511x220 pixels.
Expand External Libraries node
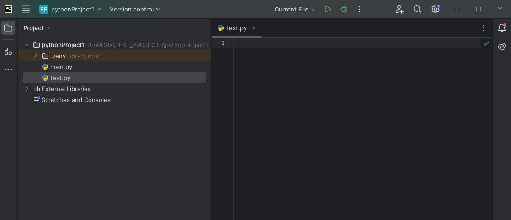pyautogui.click(x=27, y=89)
